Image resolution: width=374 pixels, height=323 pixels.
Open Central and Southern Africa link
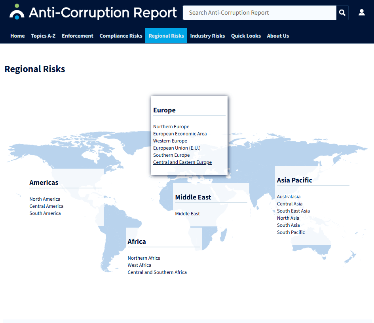tap(157, 272)
